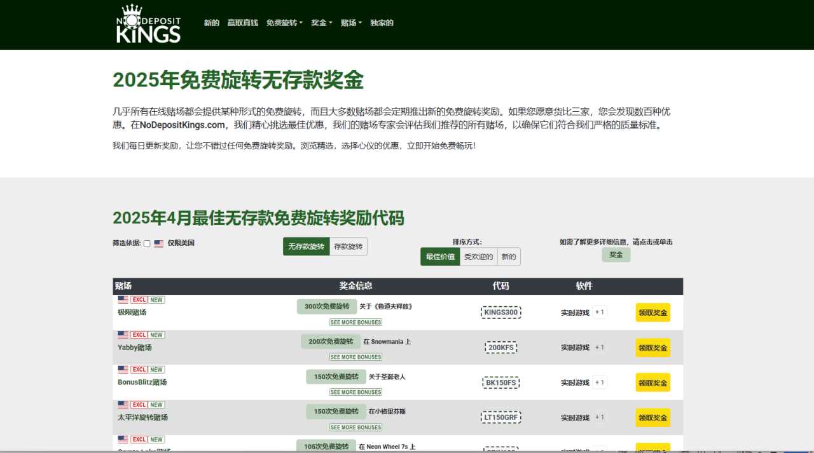The width and height of the screenshot is (814, 453).
Task: Click the 赌场 column header
Action: coord(123,286)
